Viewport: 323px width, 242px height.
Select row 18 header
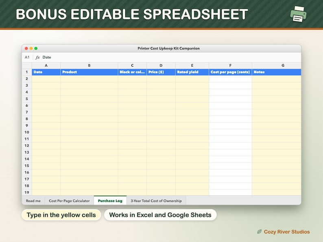(x=27, y=186)
